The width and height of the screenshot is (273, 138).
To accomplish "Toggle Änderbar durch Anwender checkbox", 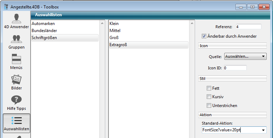I will (204, 36).
